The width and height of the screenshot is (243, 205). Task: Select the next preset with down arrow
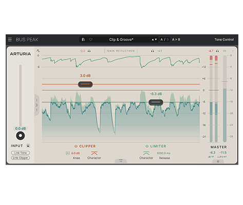coord(156,39)
